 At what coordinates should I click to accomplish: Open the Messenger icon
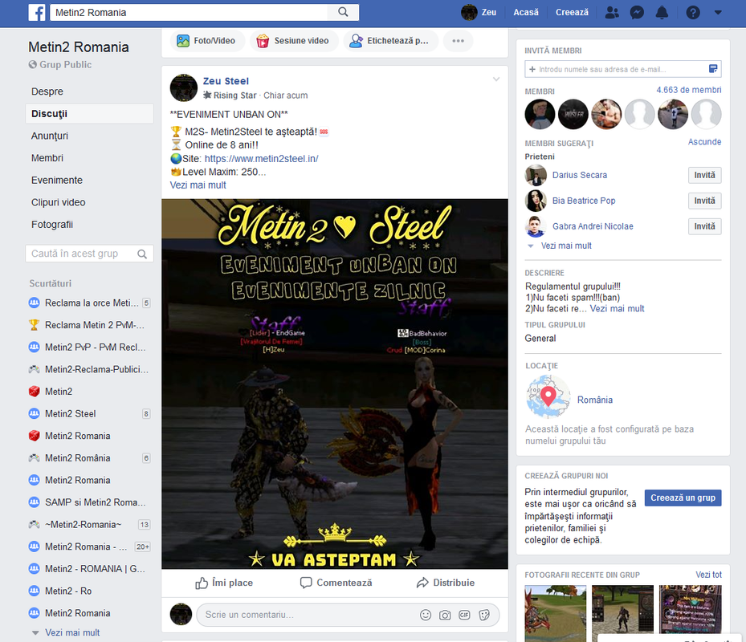point(637,12)
